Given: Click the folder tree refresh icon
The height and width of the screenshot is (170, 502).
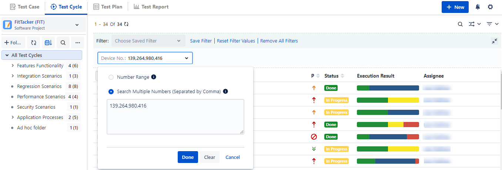Looking at the screenshot, I should [34, 42].
